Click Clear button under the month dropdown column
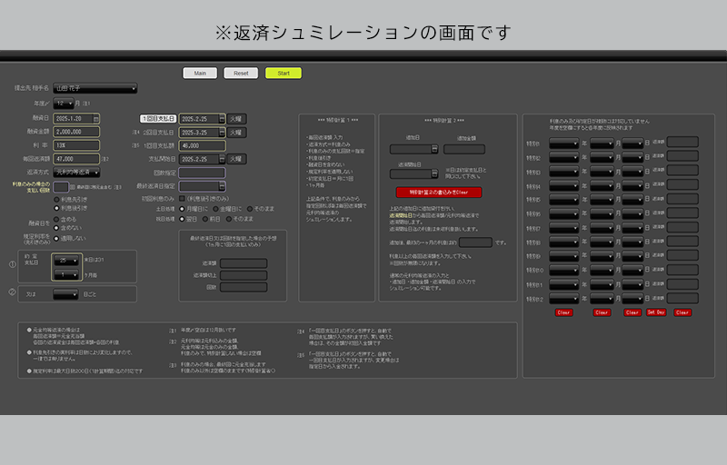The image size is (727, 465). [x=602, y=312]
